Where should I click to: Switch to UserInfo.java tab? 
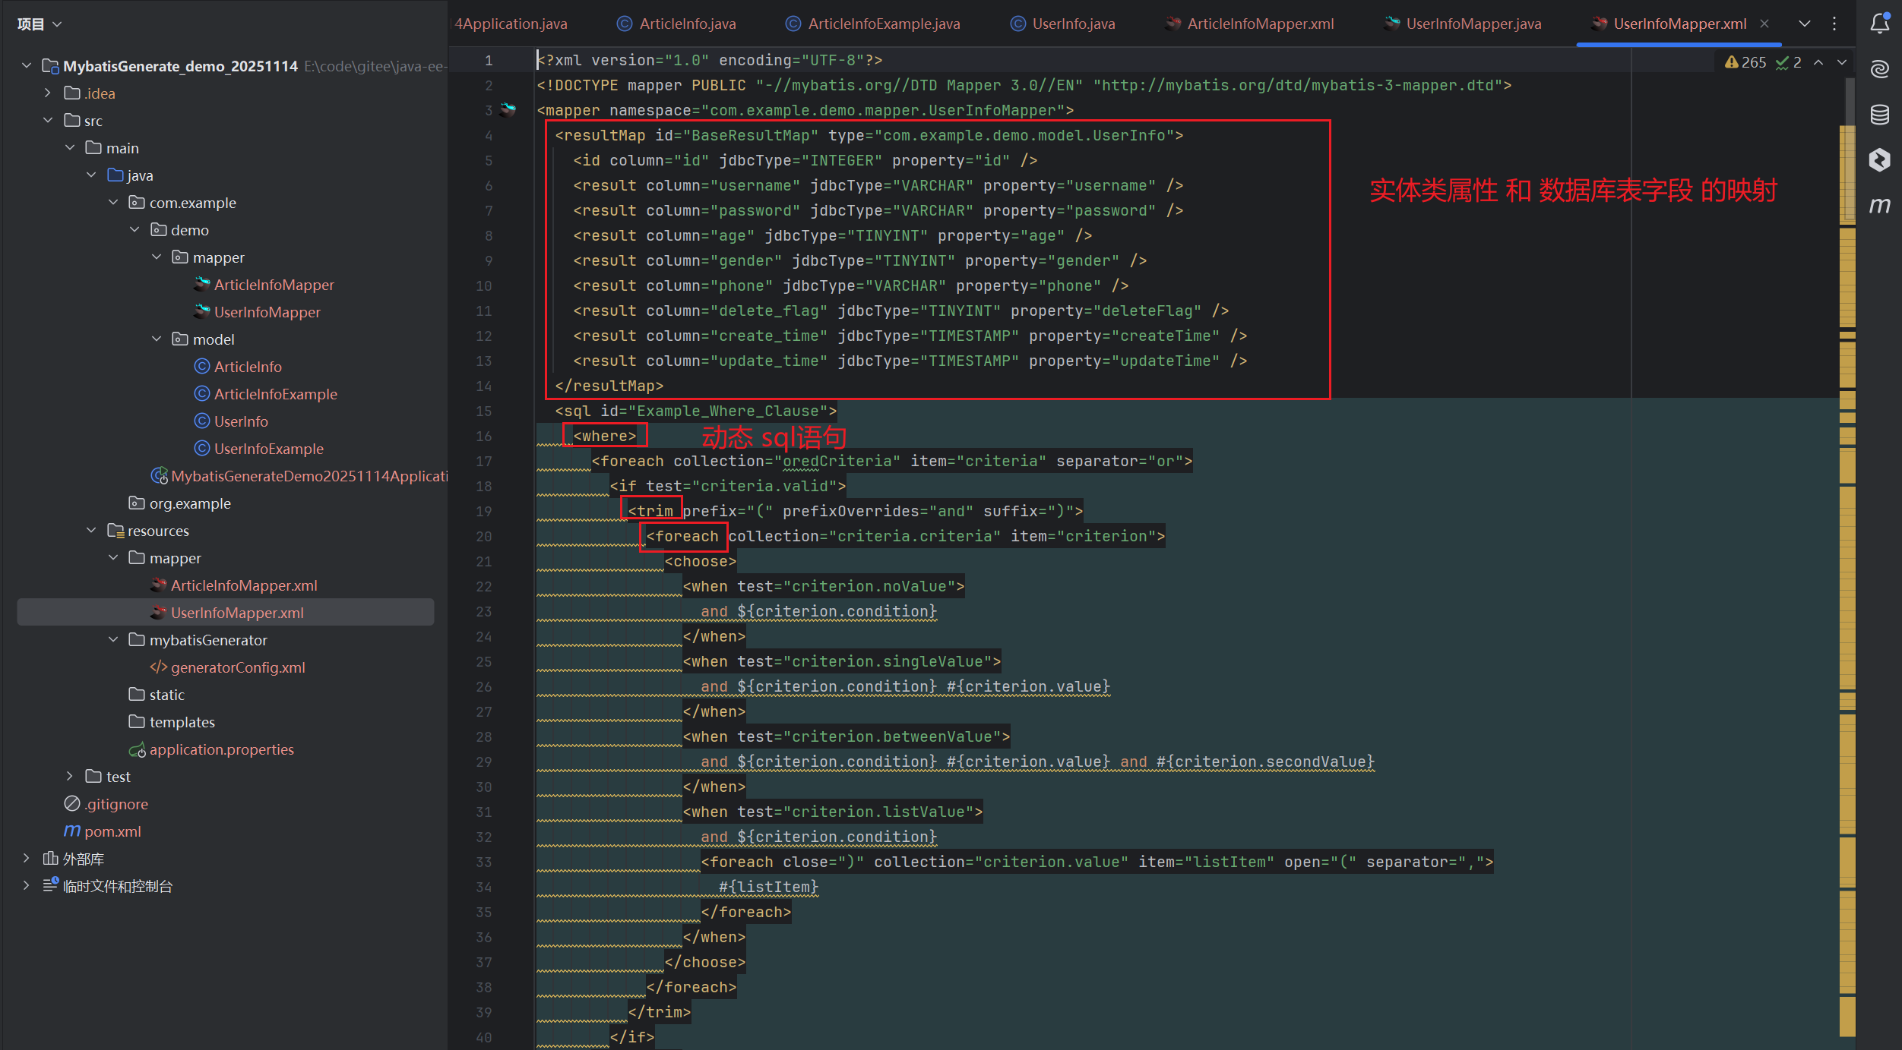pos(1072,24)
